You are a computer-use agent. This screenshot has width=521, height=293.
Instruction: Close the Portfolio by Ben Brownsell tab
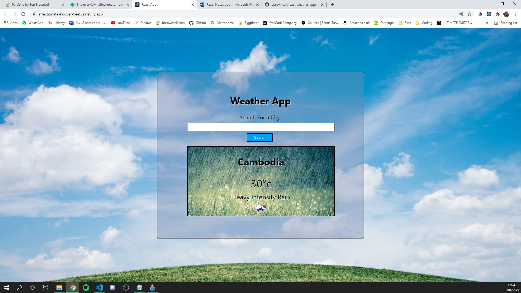pyautogui.click(x=63, y=5)
